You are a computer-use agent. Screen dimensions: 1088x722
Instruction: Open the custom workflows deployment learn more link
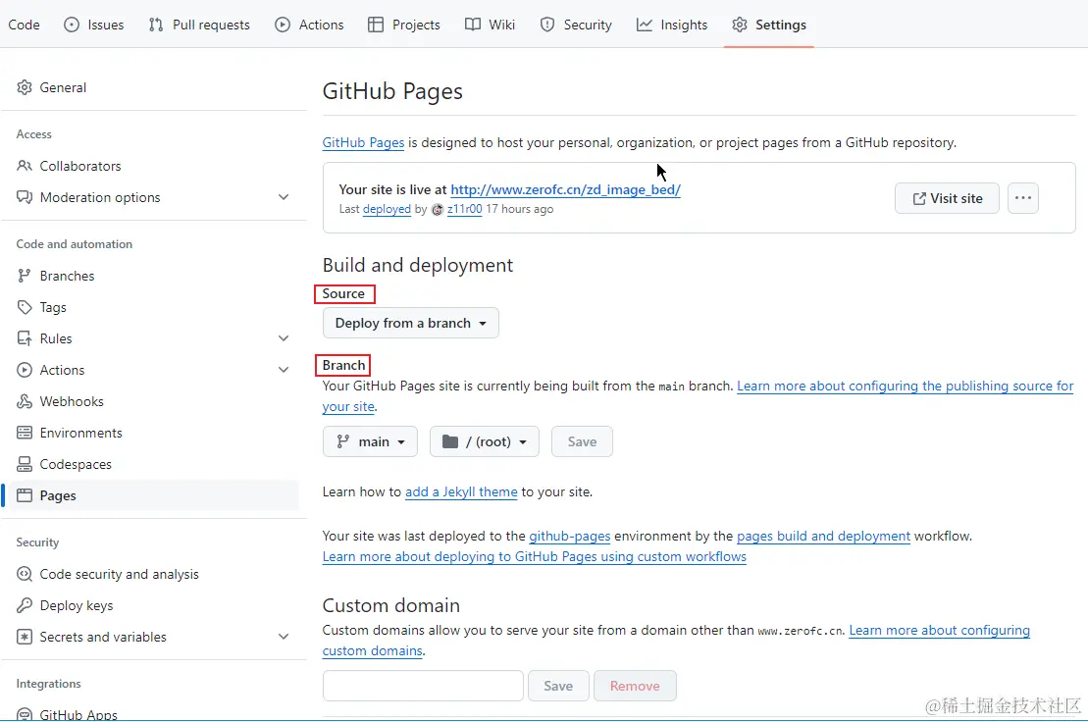click(535, 557)
